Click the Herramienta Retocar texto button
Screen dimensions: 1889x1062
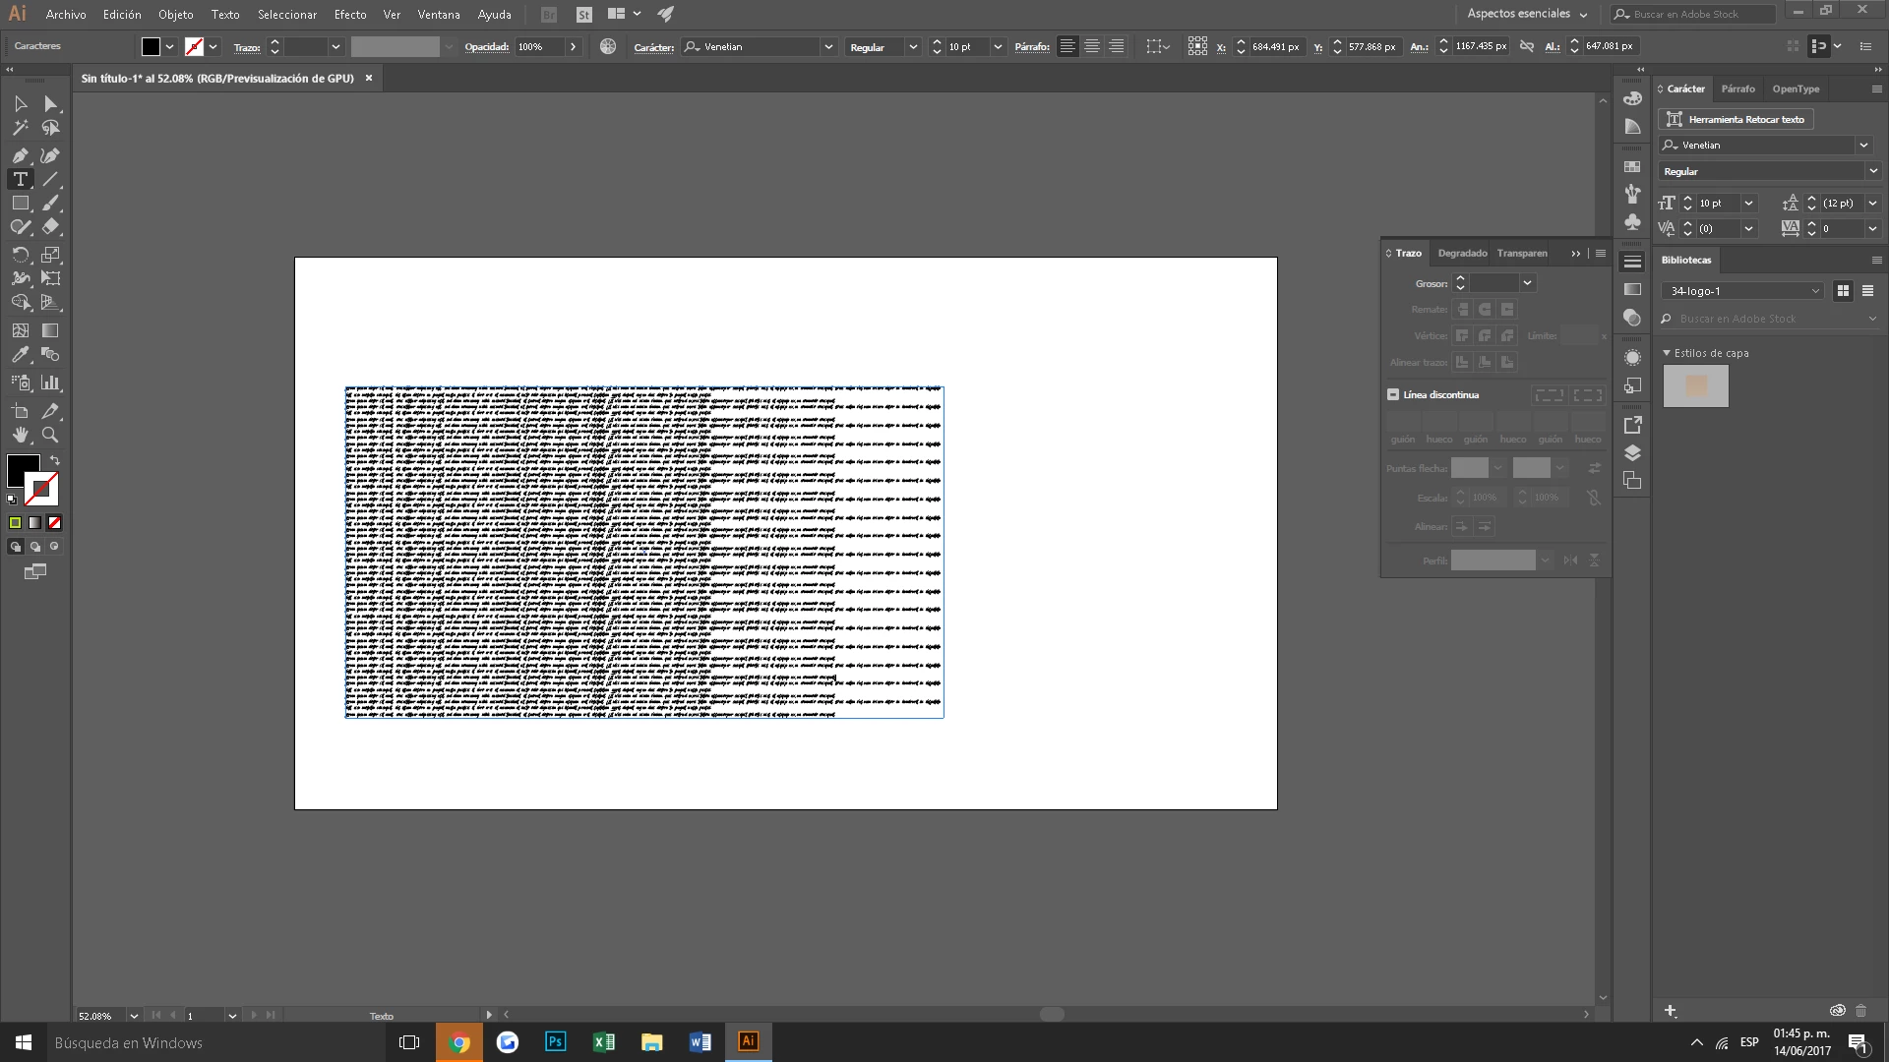click(1736, 119)
